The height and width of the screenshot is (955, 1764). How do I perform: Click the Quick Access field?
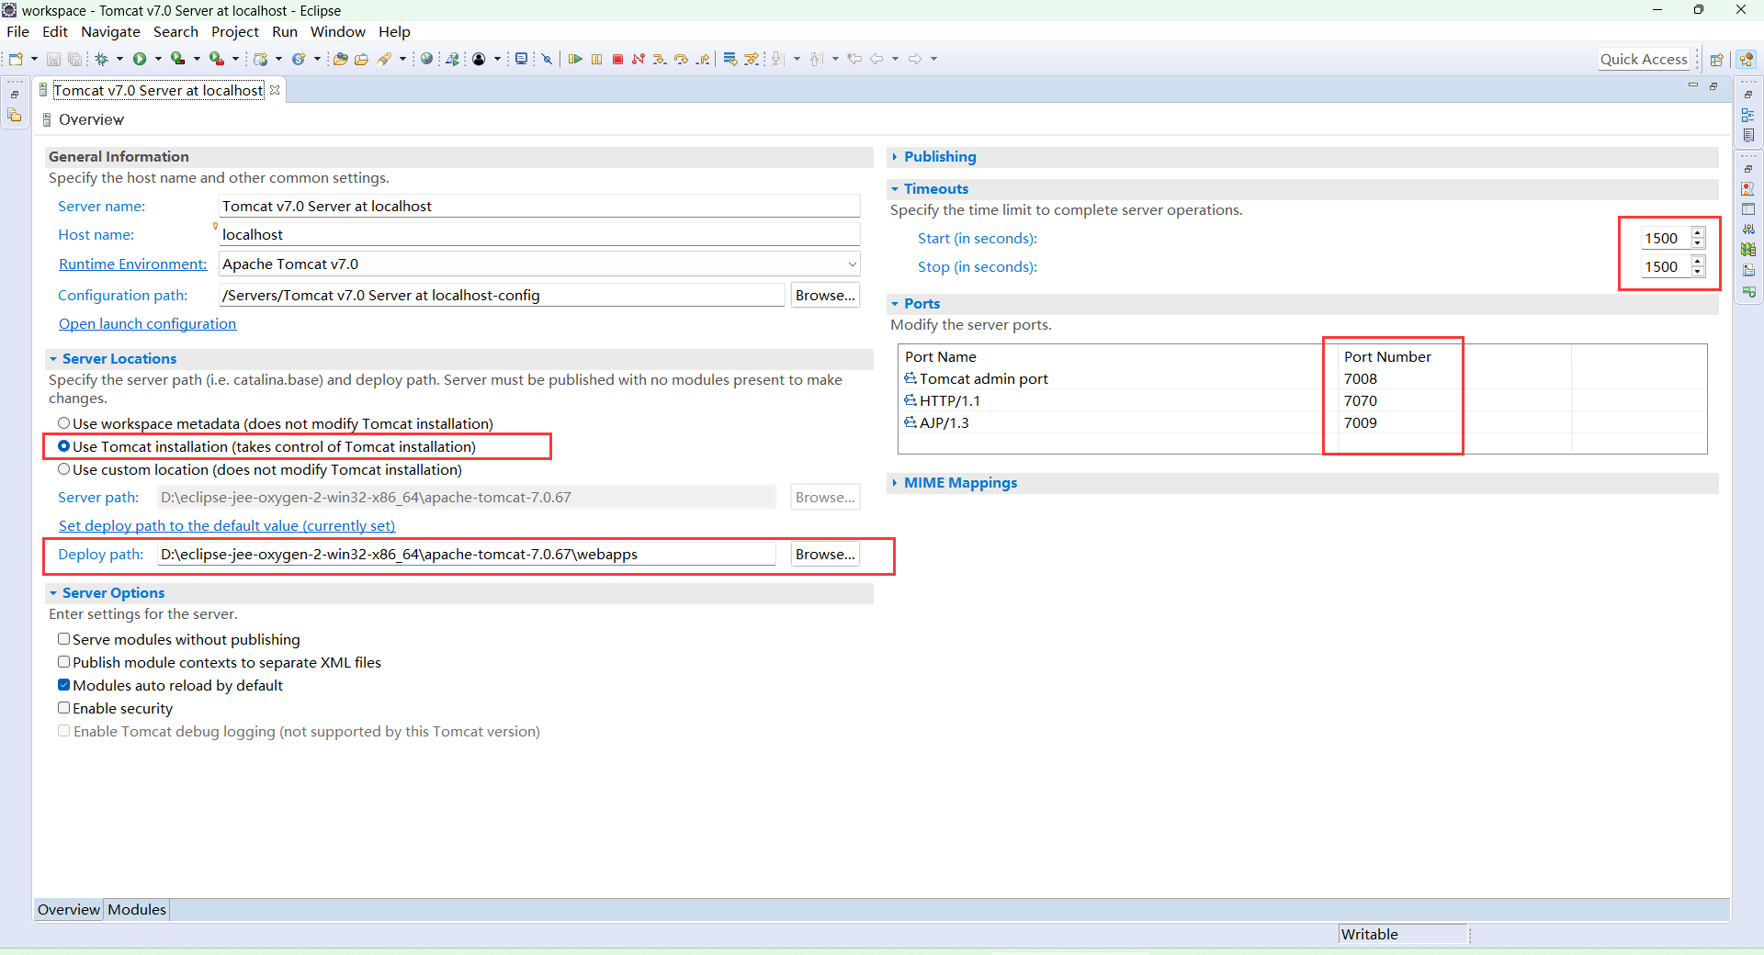point(1644,59)
